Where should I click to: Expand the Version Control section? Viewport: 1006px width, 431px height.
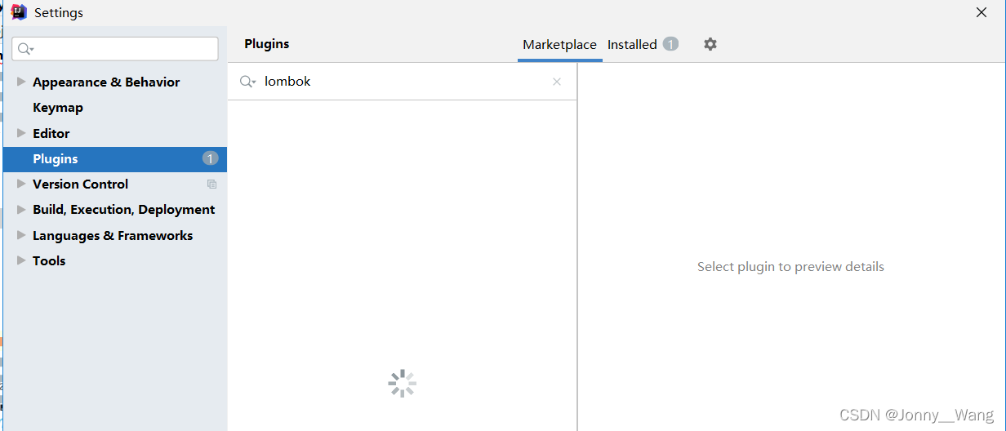point(21,184)
